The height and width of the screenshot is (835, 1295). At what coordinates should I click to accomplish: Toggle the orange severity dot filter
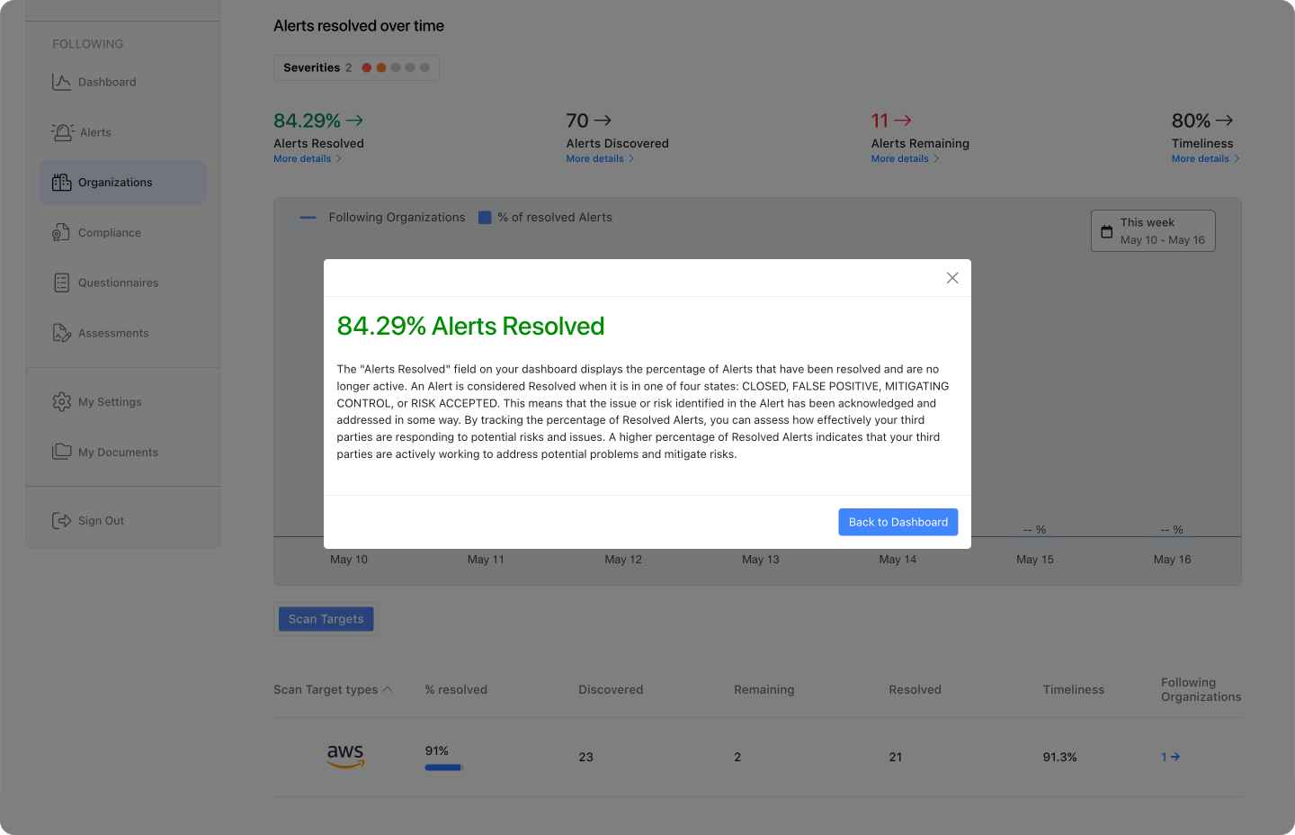(x=381, y=67)
